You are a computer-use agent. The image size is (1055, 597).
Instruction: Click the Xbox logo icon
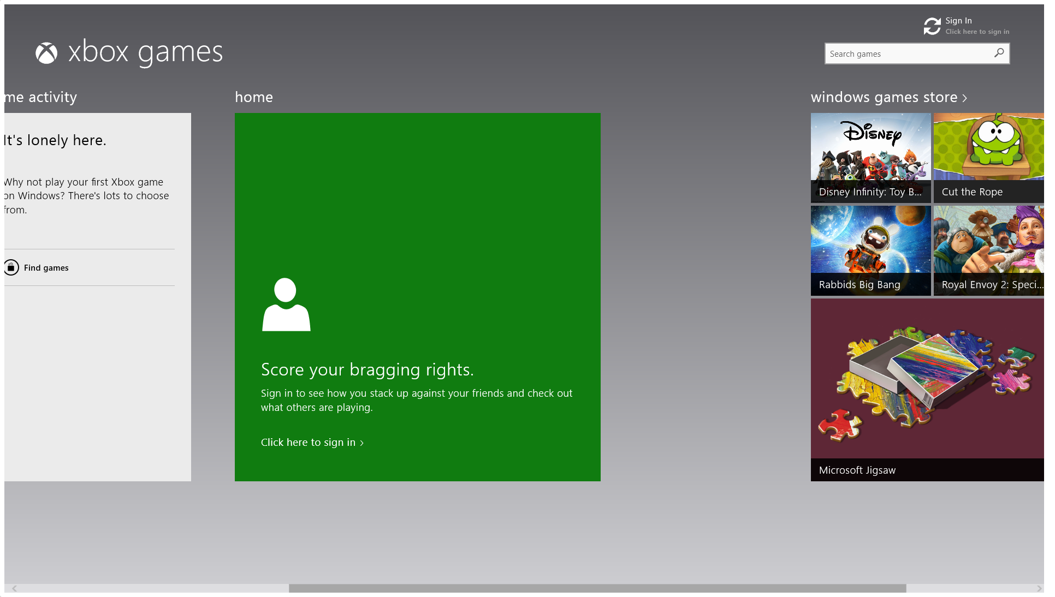pyautogui.click(x=46, y=53)
